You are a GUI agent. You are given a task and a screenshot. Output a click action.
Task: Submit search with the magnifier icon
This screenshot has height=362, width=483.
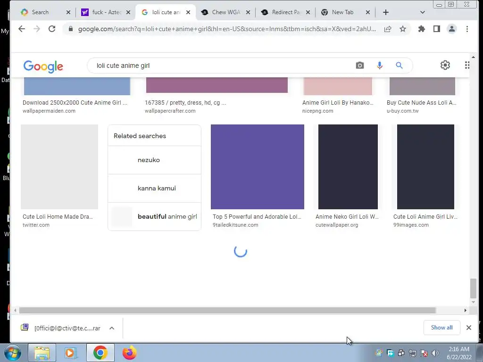coord(399,65)
